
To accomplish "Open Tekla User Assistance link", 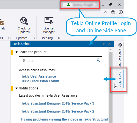I will click(39, 76).
